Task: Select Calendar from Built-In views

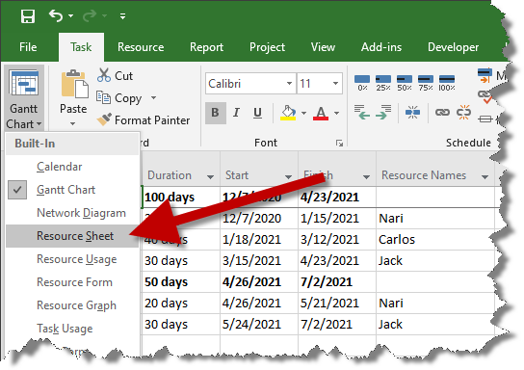Action: pos(72,167)
